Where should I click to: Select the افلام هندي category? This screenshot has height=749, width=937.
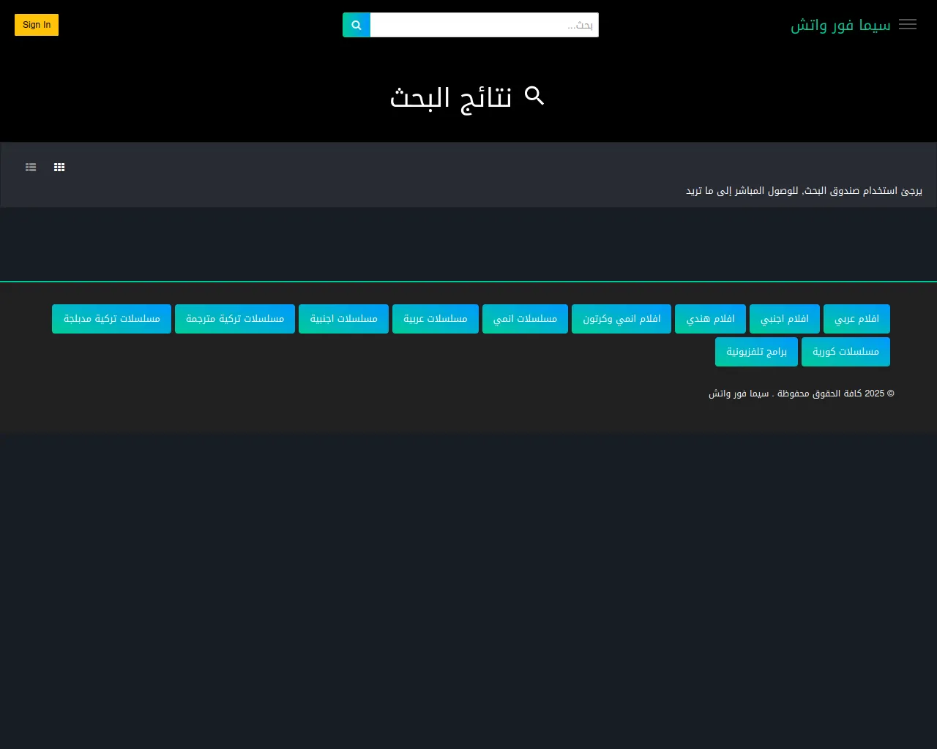710,319
